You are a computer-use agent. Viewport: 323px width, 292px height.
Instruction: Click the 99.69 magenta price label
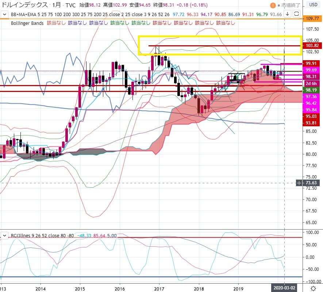click(x=311, y=70)
